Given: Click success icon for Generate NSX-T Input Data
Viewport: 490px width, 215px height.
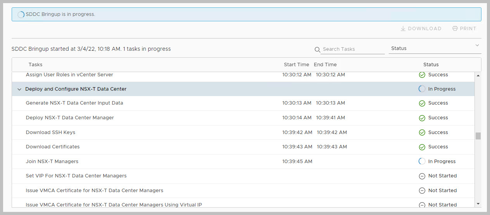Looking at the screenshot, I should point(422,103).
